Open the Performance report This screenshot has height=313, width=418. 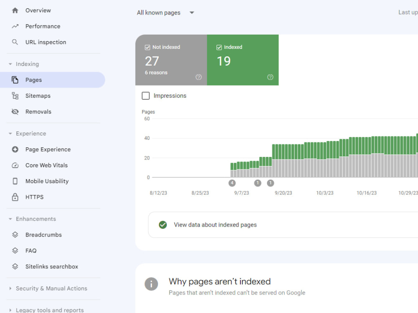tap(43, 26)
